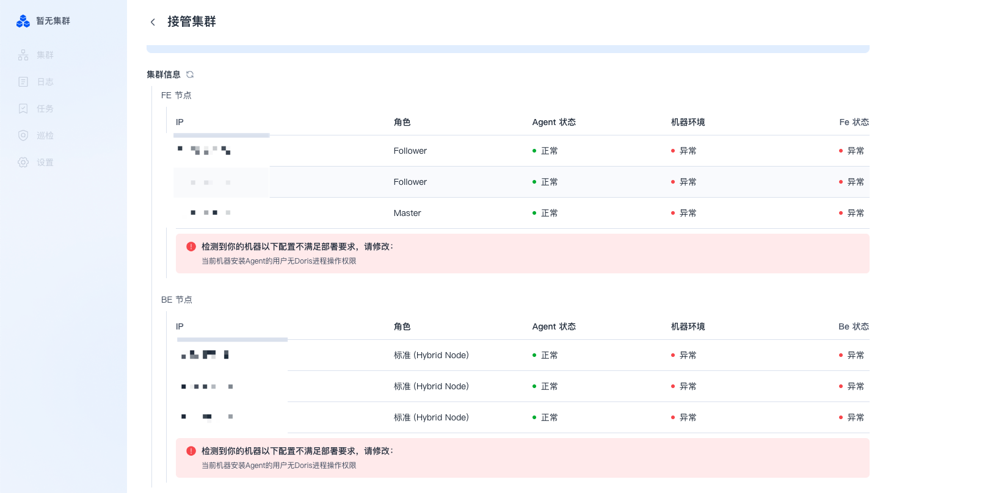Image resolution: width=996 pixels, height=493 pixels.
Task: Click the FE 节点 heading
Action: (x=176, y=95)
